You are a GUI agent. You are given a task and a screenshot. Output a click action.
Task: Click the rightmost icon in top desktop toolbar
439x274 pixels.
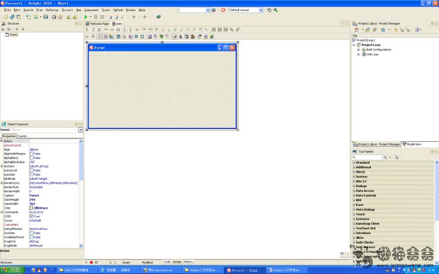point(276,10)
